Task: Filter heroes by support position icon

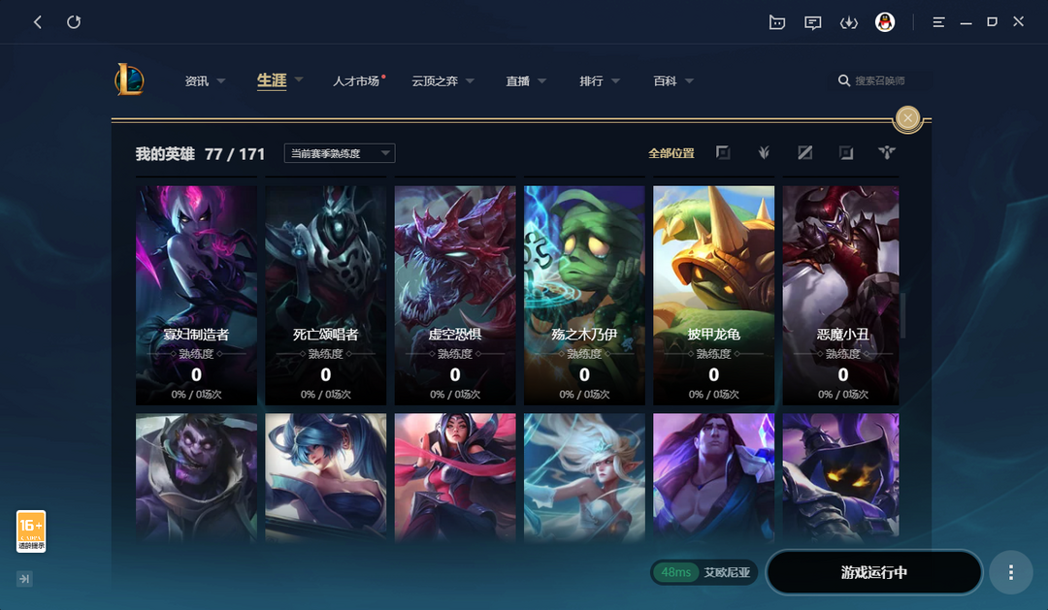Action: [886, 153]
